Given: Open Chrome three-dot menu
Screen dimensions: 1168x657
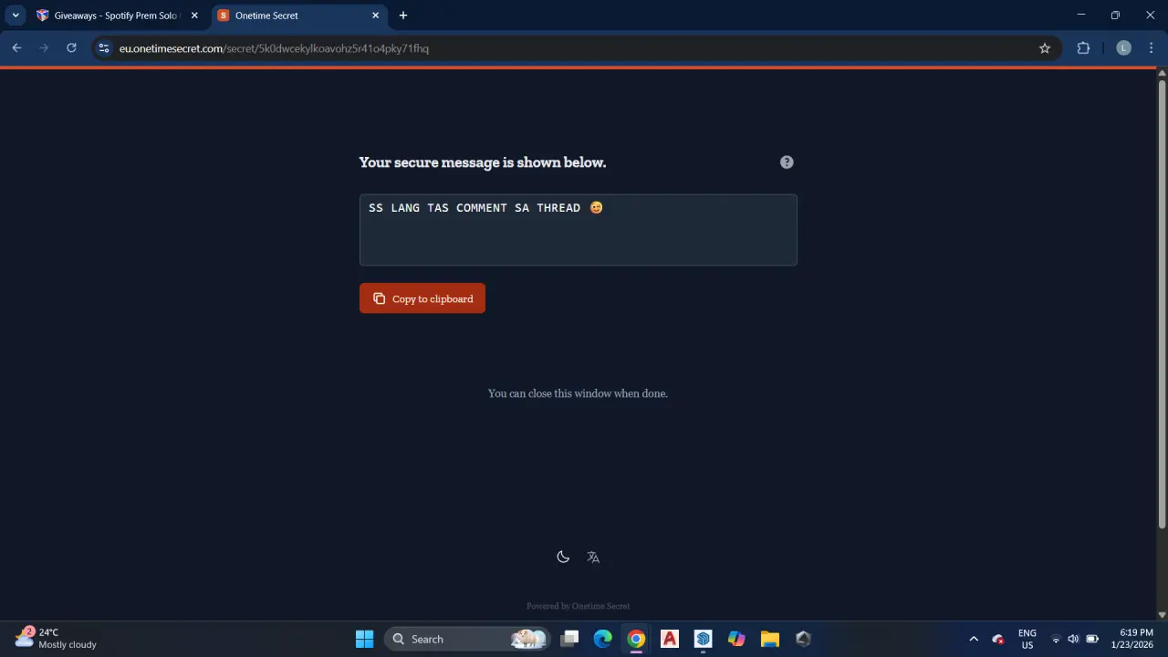Looking at the screenshot, I should click(1152, 48).
